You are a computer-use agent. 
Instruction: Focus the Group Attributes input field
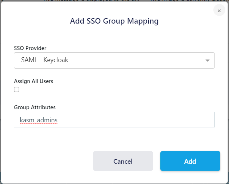114,119
